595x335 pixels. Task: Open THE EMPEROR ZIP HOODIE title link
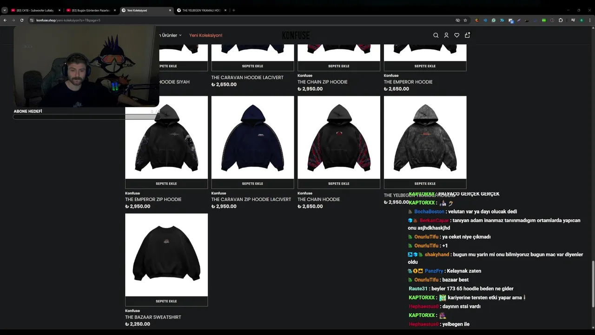pyautogui.click(x=153, y=200)
